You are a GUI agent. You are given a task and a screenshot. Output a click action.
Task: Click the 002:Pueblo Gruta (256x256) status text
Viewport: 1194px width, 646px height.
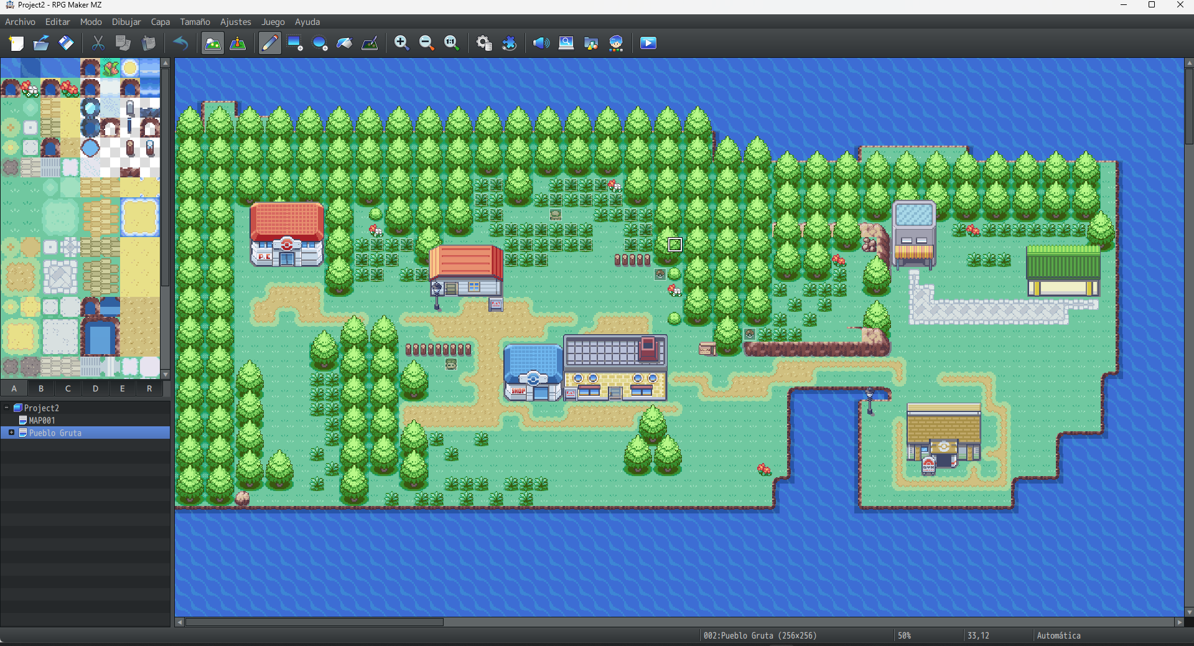click(760, 635)
